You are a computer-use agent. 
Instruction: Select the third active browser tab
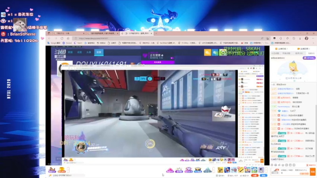(136, 33)
